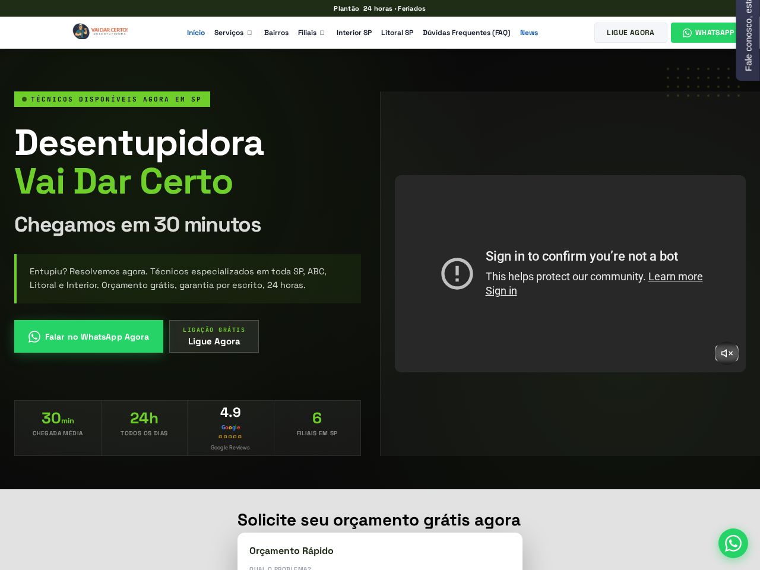Click the star rating under Google
This screenshot has width=760, height=570.
coord(230,437)
